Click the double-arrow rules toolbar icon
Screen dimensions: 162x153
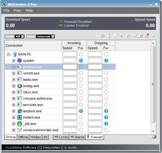pyautogui.click(x=122, y=36)
